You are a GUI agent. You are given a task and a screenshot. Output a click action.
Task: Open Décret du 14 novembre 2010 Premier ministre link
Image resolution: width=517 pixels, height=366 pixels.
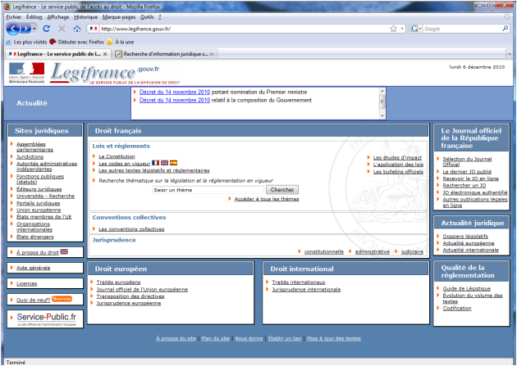[175, 92]
